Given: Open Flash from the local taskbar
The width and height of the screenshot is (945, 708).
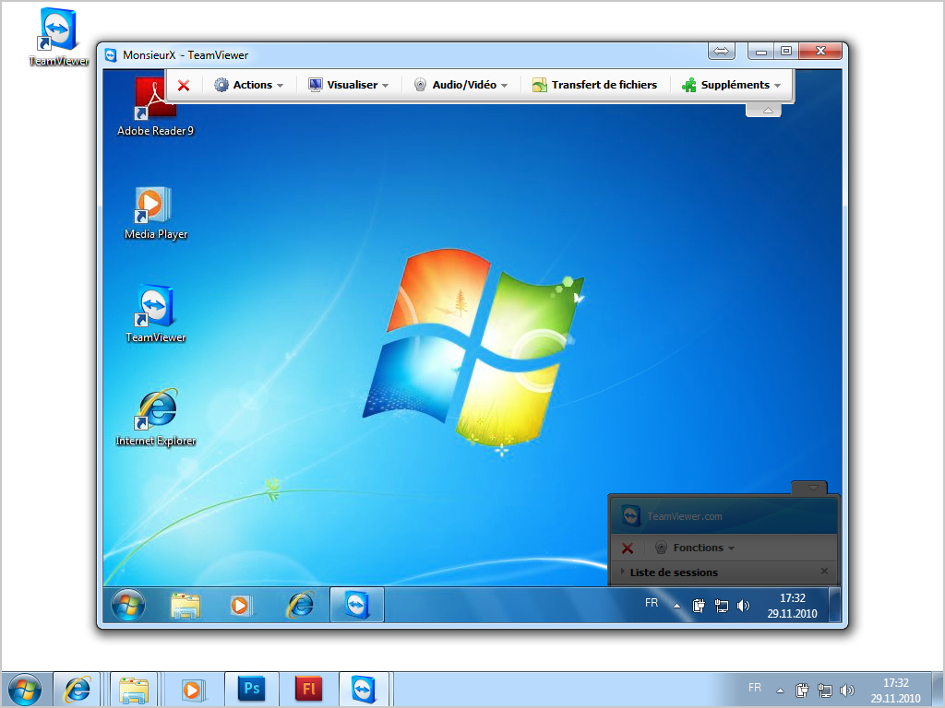Looking at the screenshot, I should click(x=308, y=689).
